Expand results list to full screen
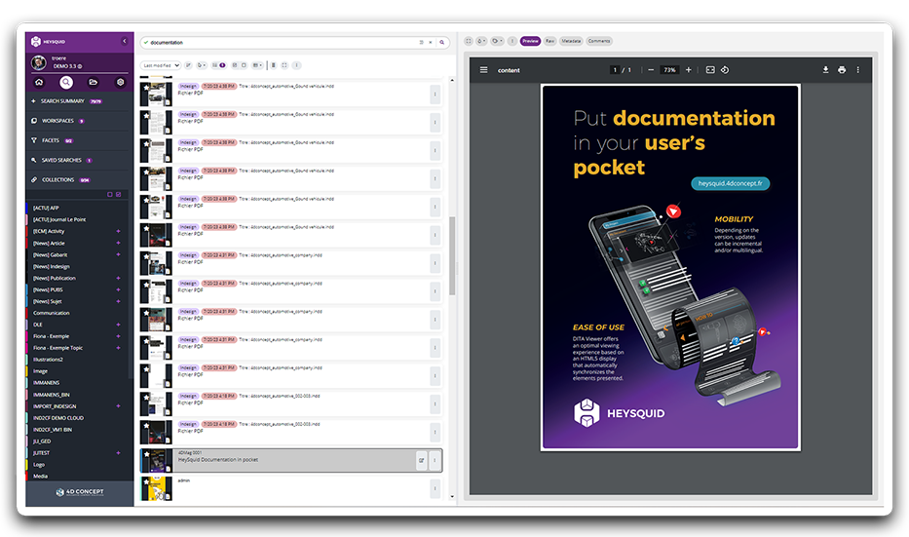Viewport: 909px width, 537px height. coord(284,65)
